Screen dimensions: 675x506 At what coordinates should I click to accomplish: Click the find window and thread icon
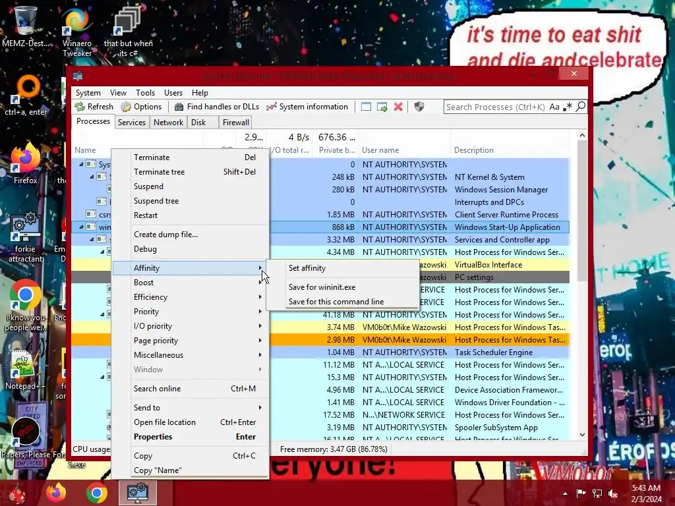382,107
